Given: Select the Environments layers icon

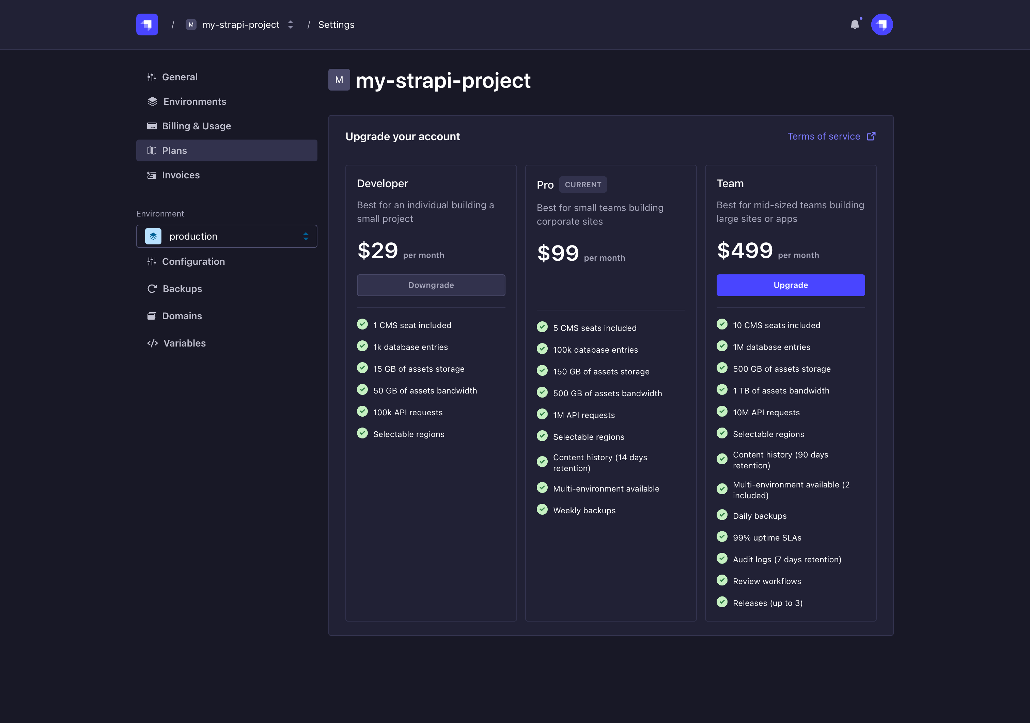Looking at the screenshot, I should pyautogui.click(x=153, y=101).
